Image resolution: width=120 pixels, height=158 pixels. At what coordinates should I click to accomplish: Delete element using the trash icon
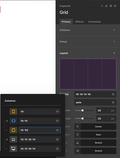111,6
